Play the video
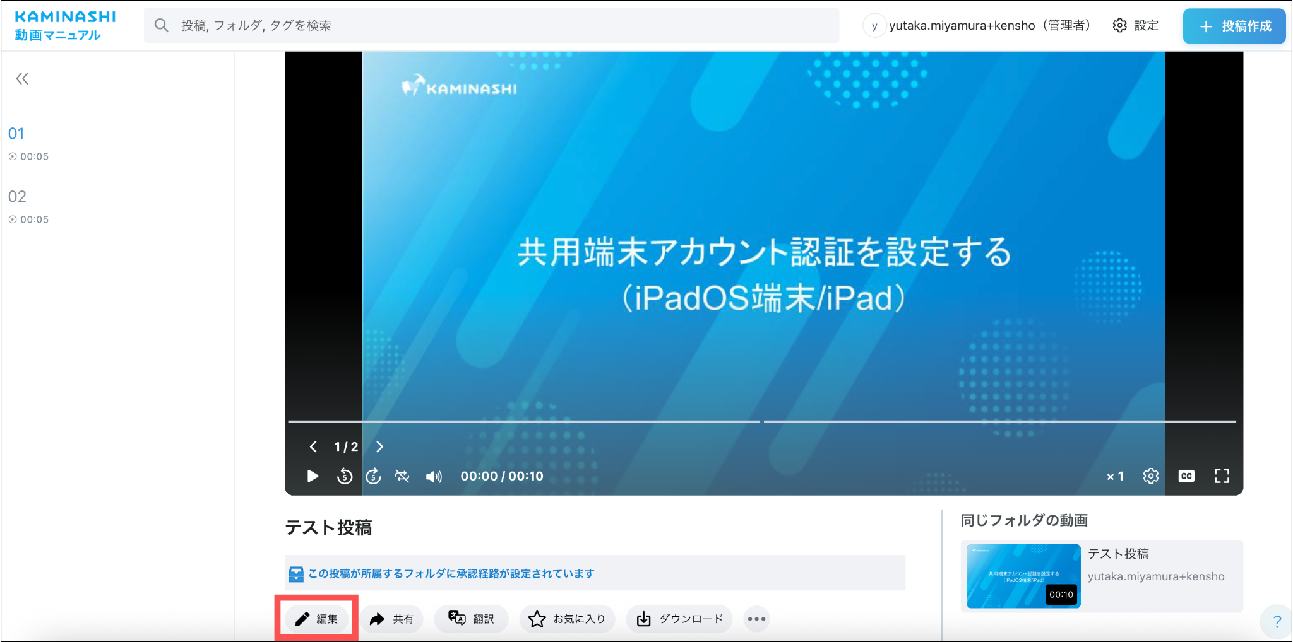The image size is (1293, 642). tap(313, 476)
